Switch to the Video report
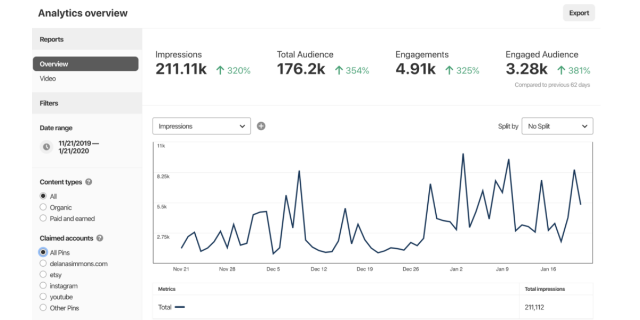This screenshot has height=320, width=640. [x=47, y=78]
